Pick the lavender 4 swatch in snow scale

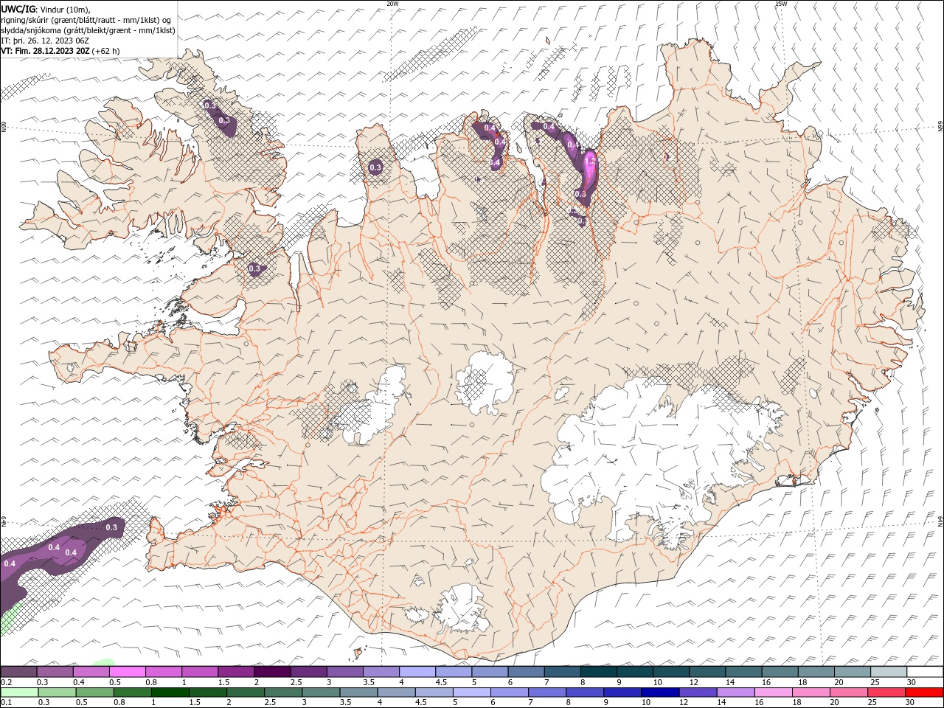417,672
